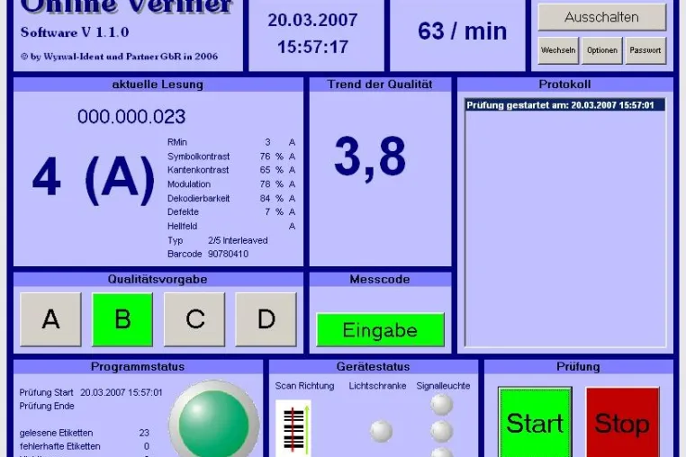Click the green Eingabe button
686x457 pixels.
coord(380,330)
